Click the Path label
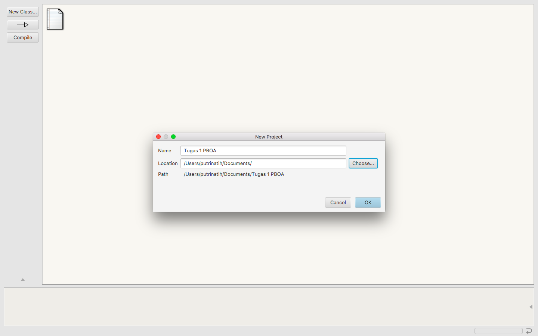The width and height of the screenshot is (538, 336). click(163, 174)
